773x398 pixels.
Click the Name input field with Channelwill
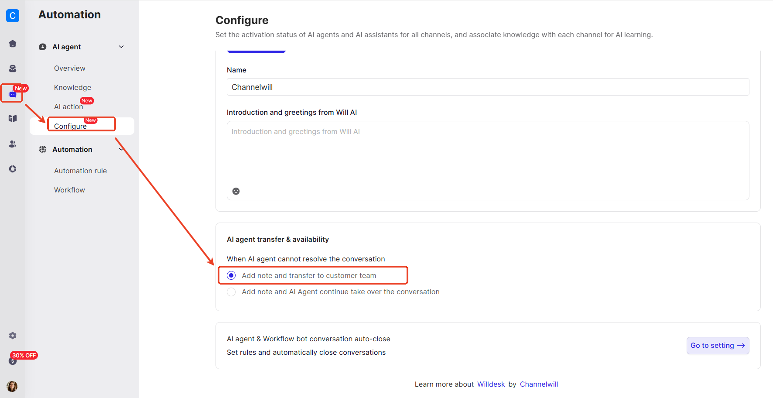pos(488,87)
